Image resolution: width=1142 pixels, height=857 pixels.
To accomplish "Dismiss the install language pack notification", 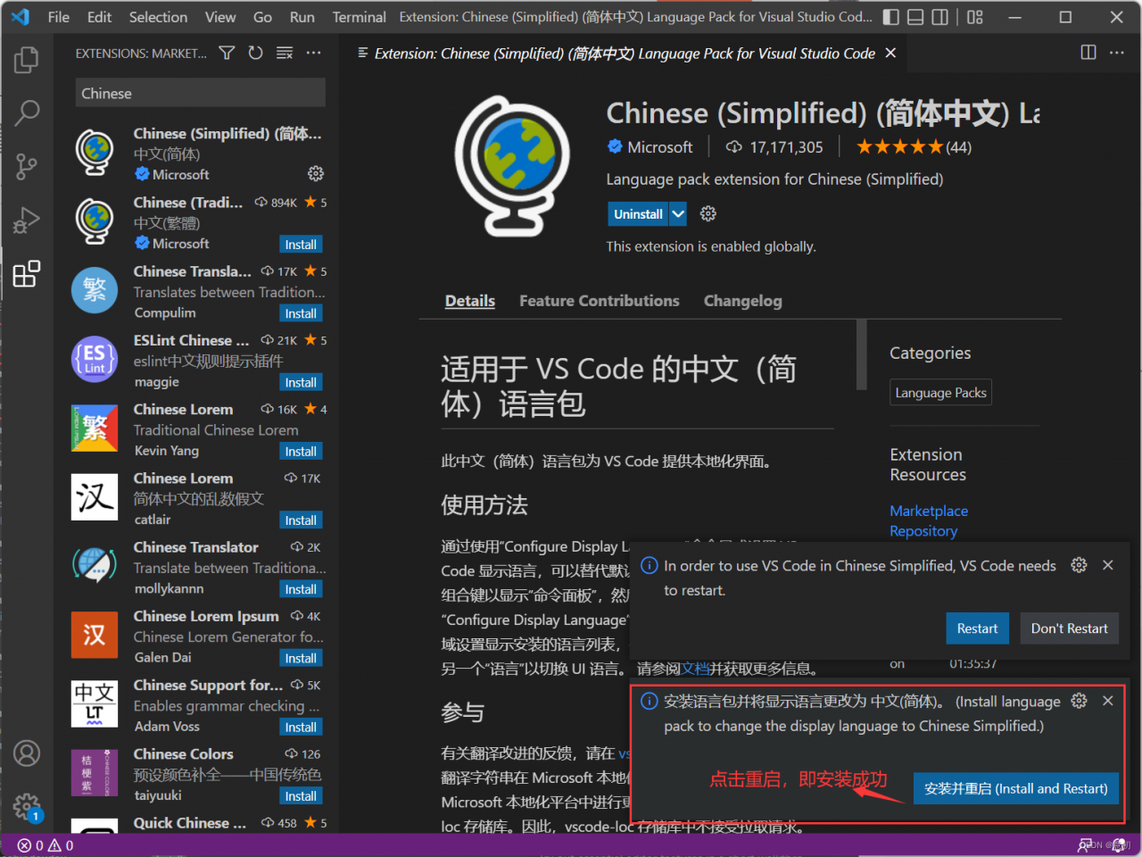I will [1107, 701].
